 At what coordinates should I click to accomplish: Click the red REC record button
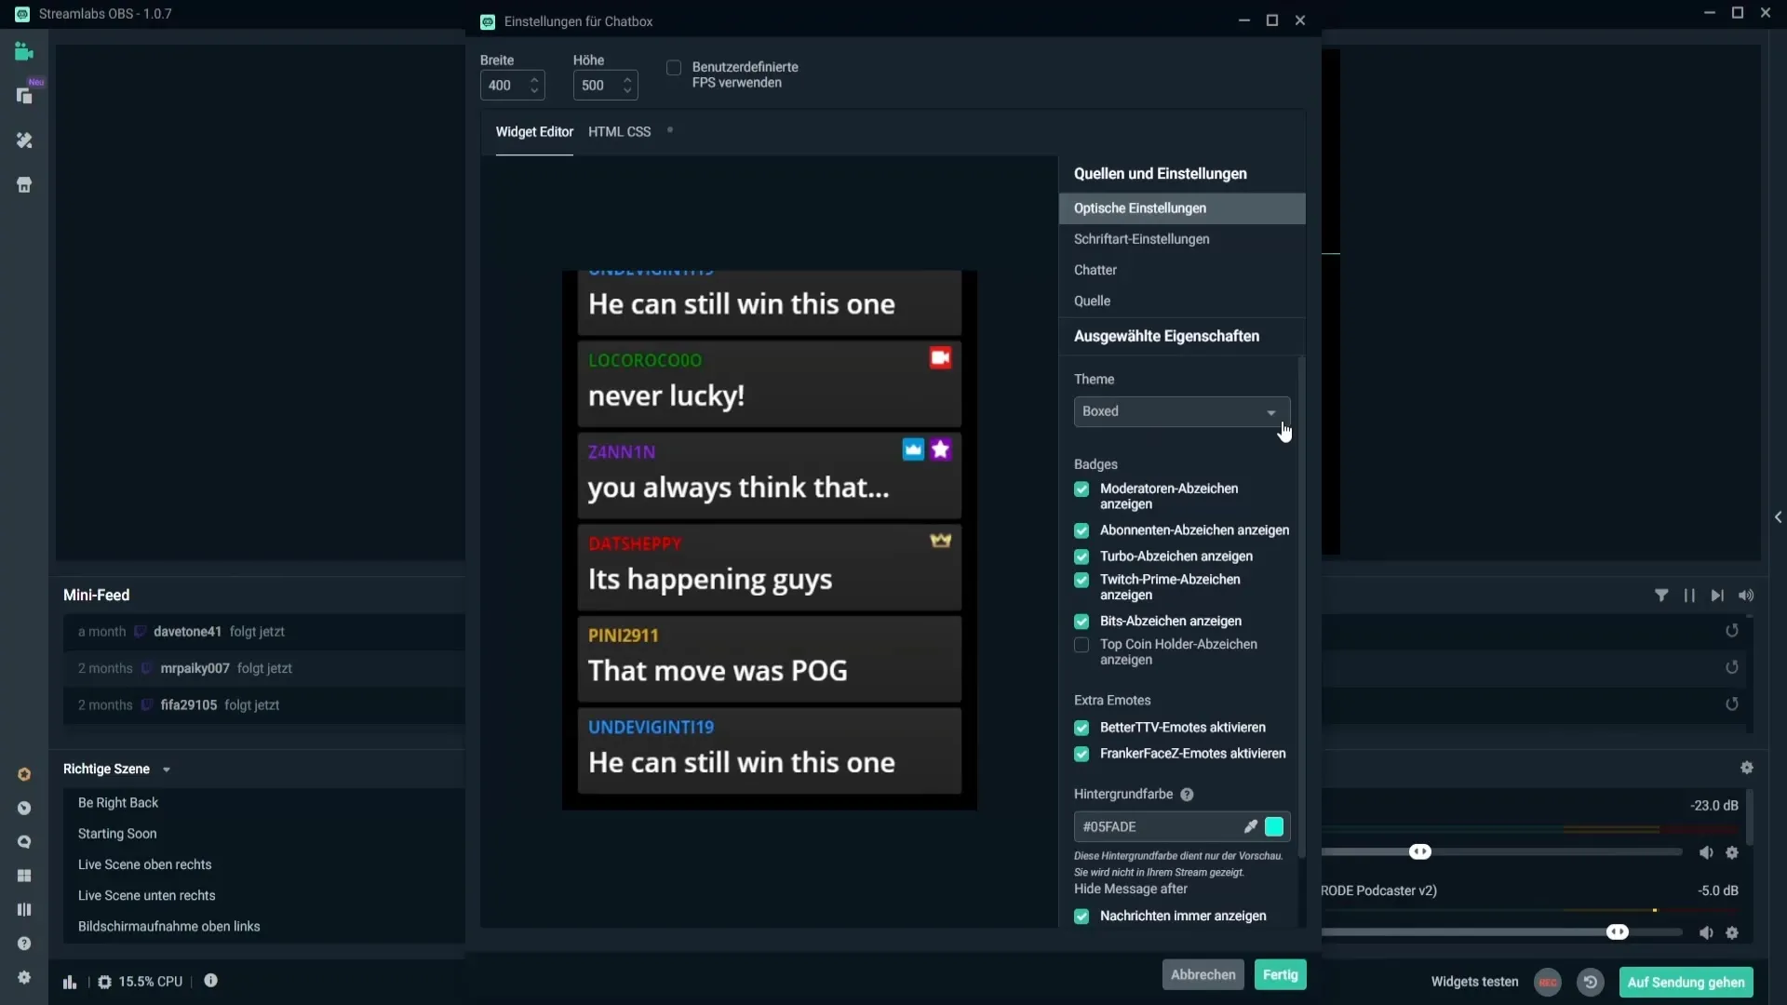coord(1548,983)
